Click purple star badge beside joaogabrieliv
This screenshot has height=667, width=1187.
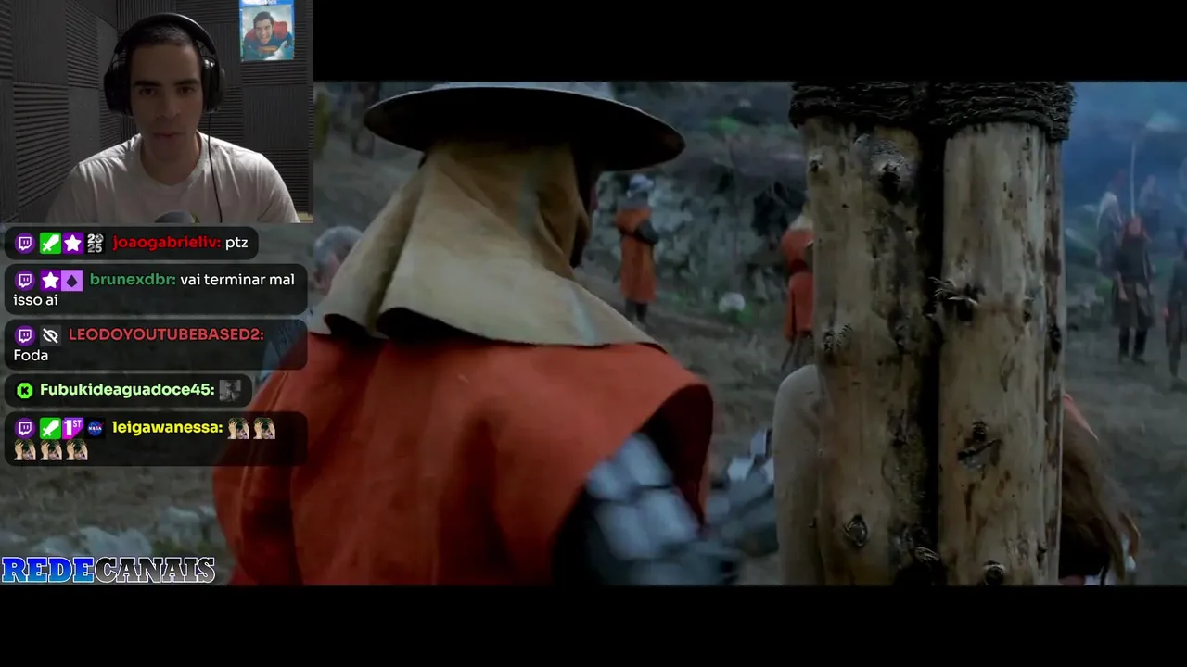[x=72, y=244]
